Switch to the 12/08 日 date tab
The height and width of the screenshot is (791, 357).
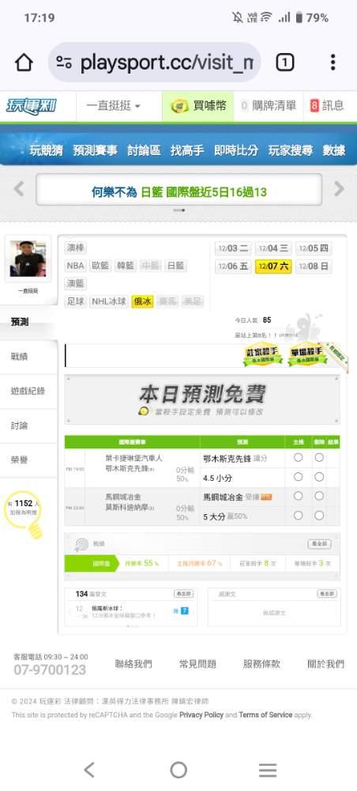click(x=314, y=267)
